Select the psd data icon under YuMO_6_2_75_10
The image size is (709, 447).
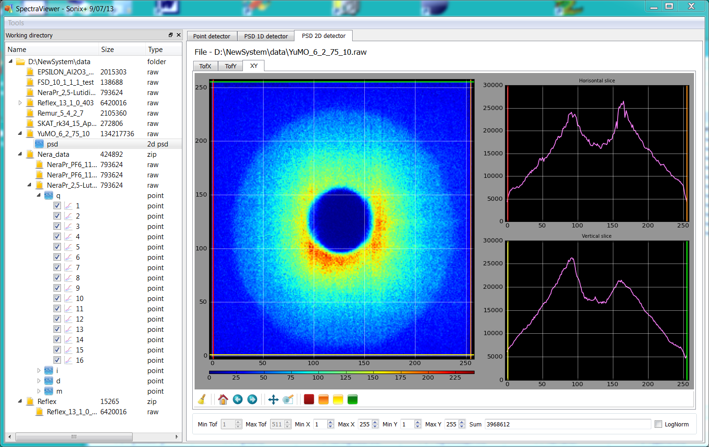point(39,144)
